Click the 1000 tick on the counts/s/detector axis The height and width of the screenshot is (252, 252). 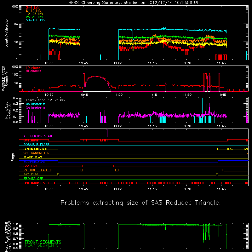pos(14,7)
